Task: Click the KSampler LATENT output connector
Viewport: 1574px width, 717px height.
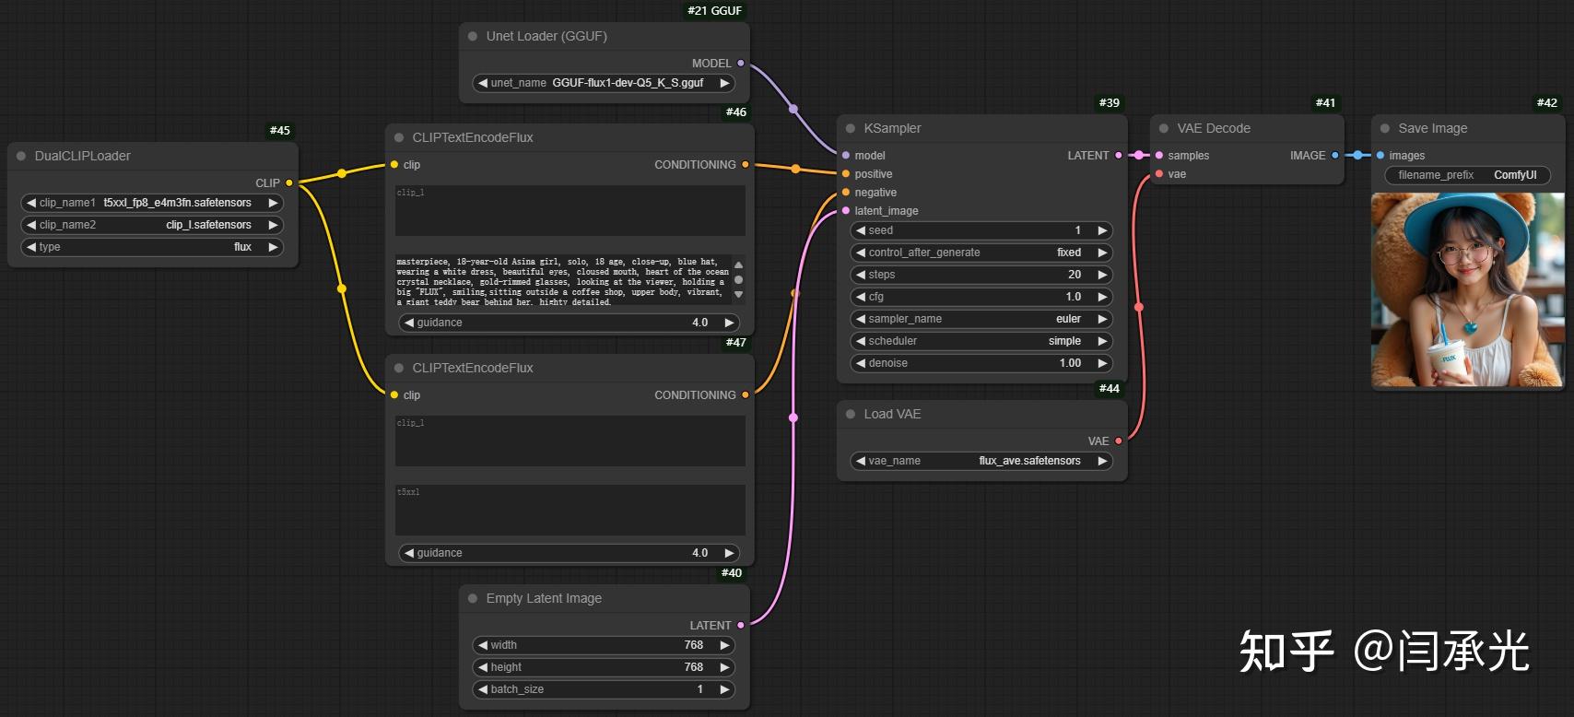Action: click(1119, 156)
